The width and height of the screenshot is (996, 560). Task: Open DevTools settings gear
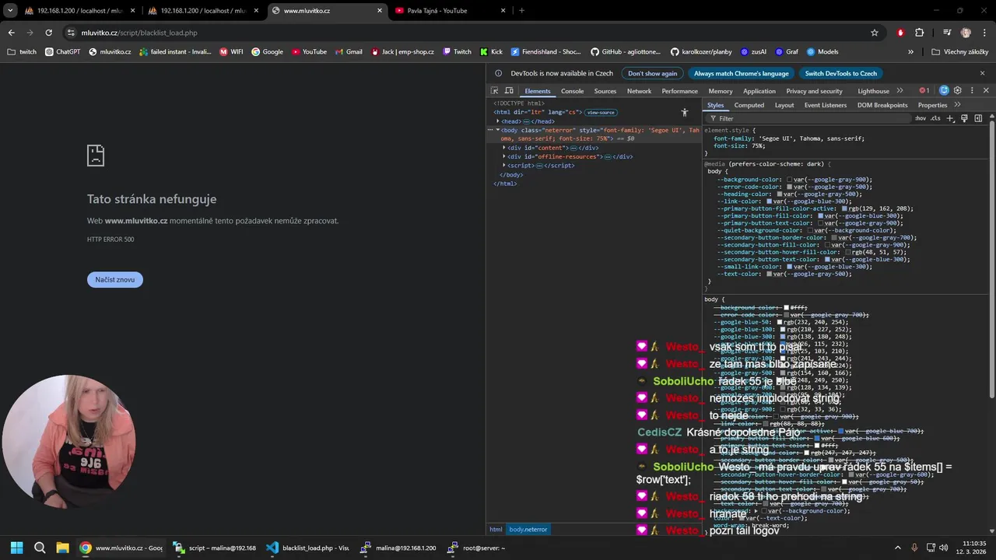point(958,91)
